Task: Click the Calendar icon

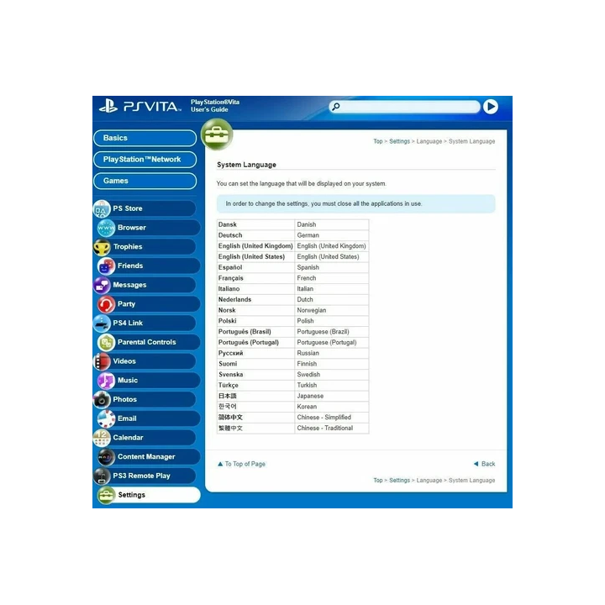Action: (x=102, y=438)
